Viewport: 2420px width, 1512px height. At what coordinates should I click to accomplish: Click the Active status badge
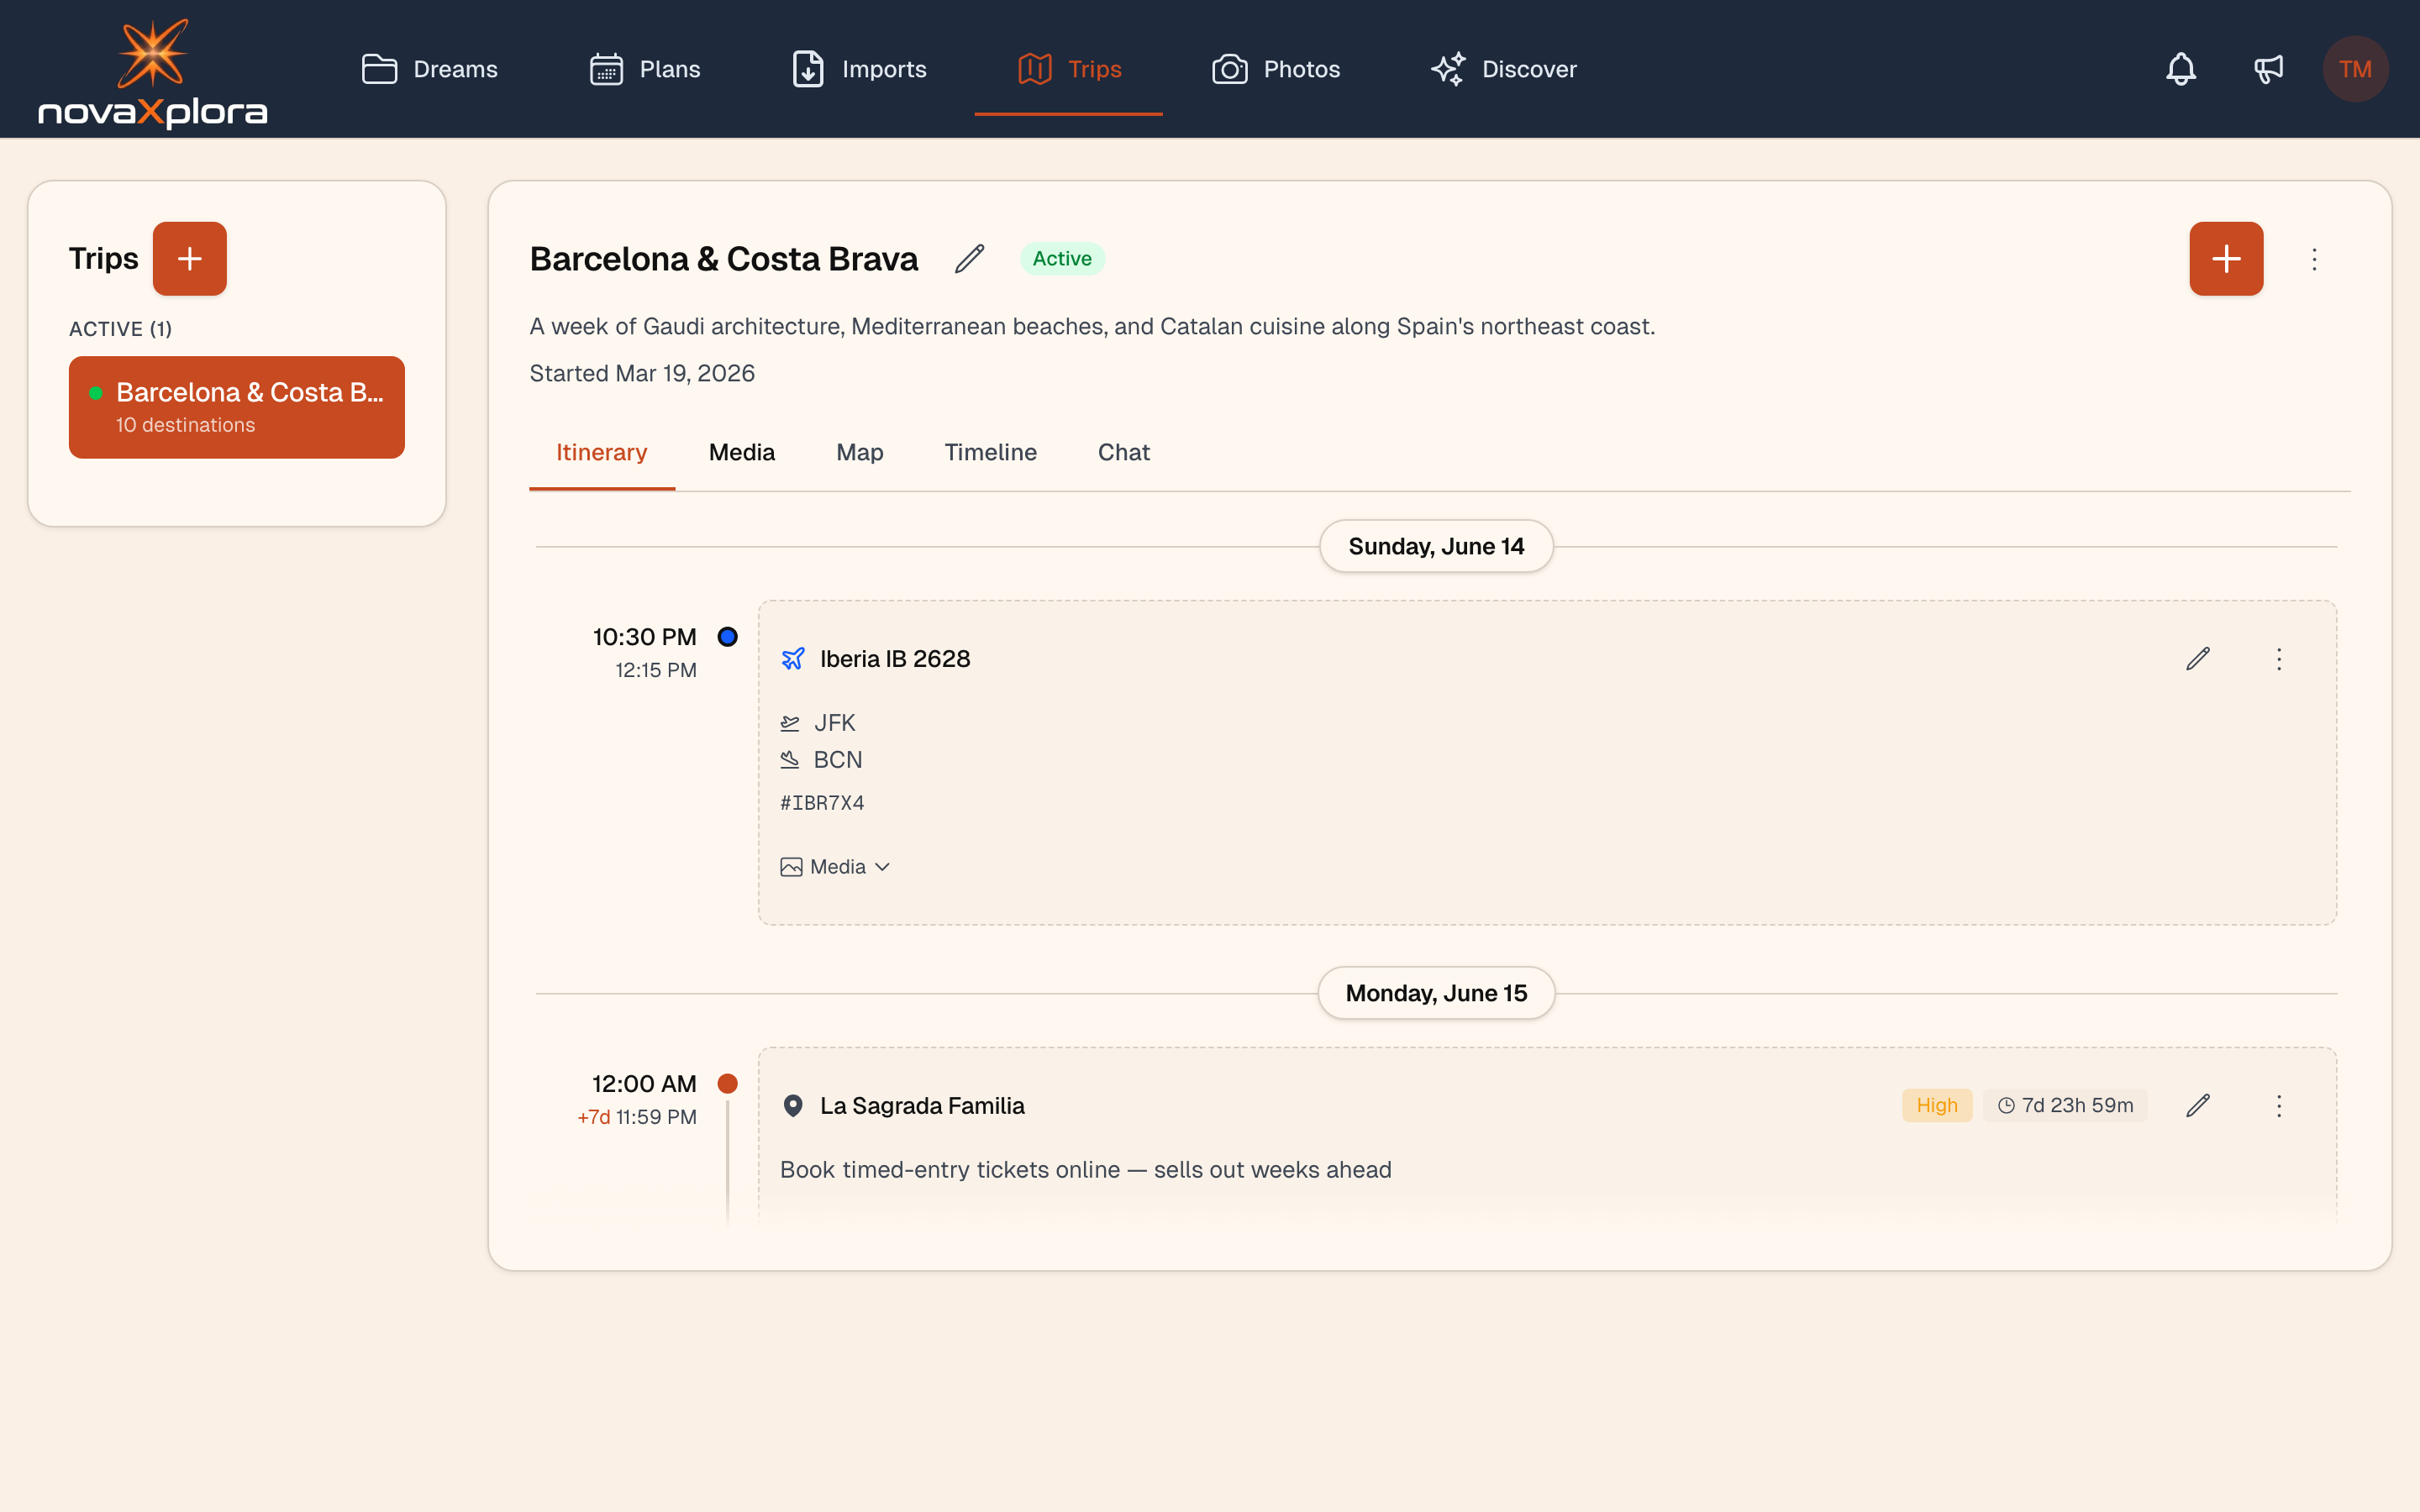click(1061, 259)
